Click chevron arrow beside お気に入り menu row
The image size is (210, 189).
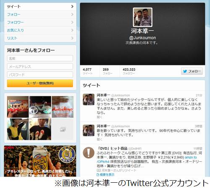click(72, 30)
